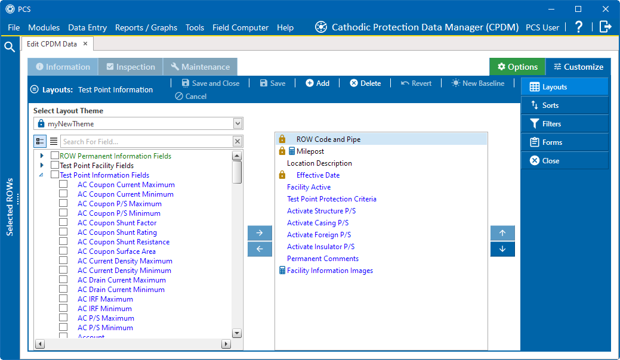Open the Filters panel
Screen dimensions: 620x360
click(565, 124)
